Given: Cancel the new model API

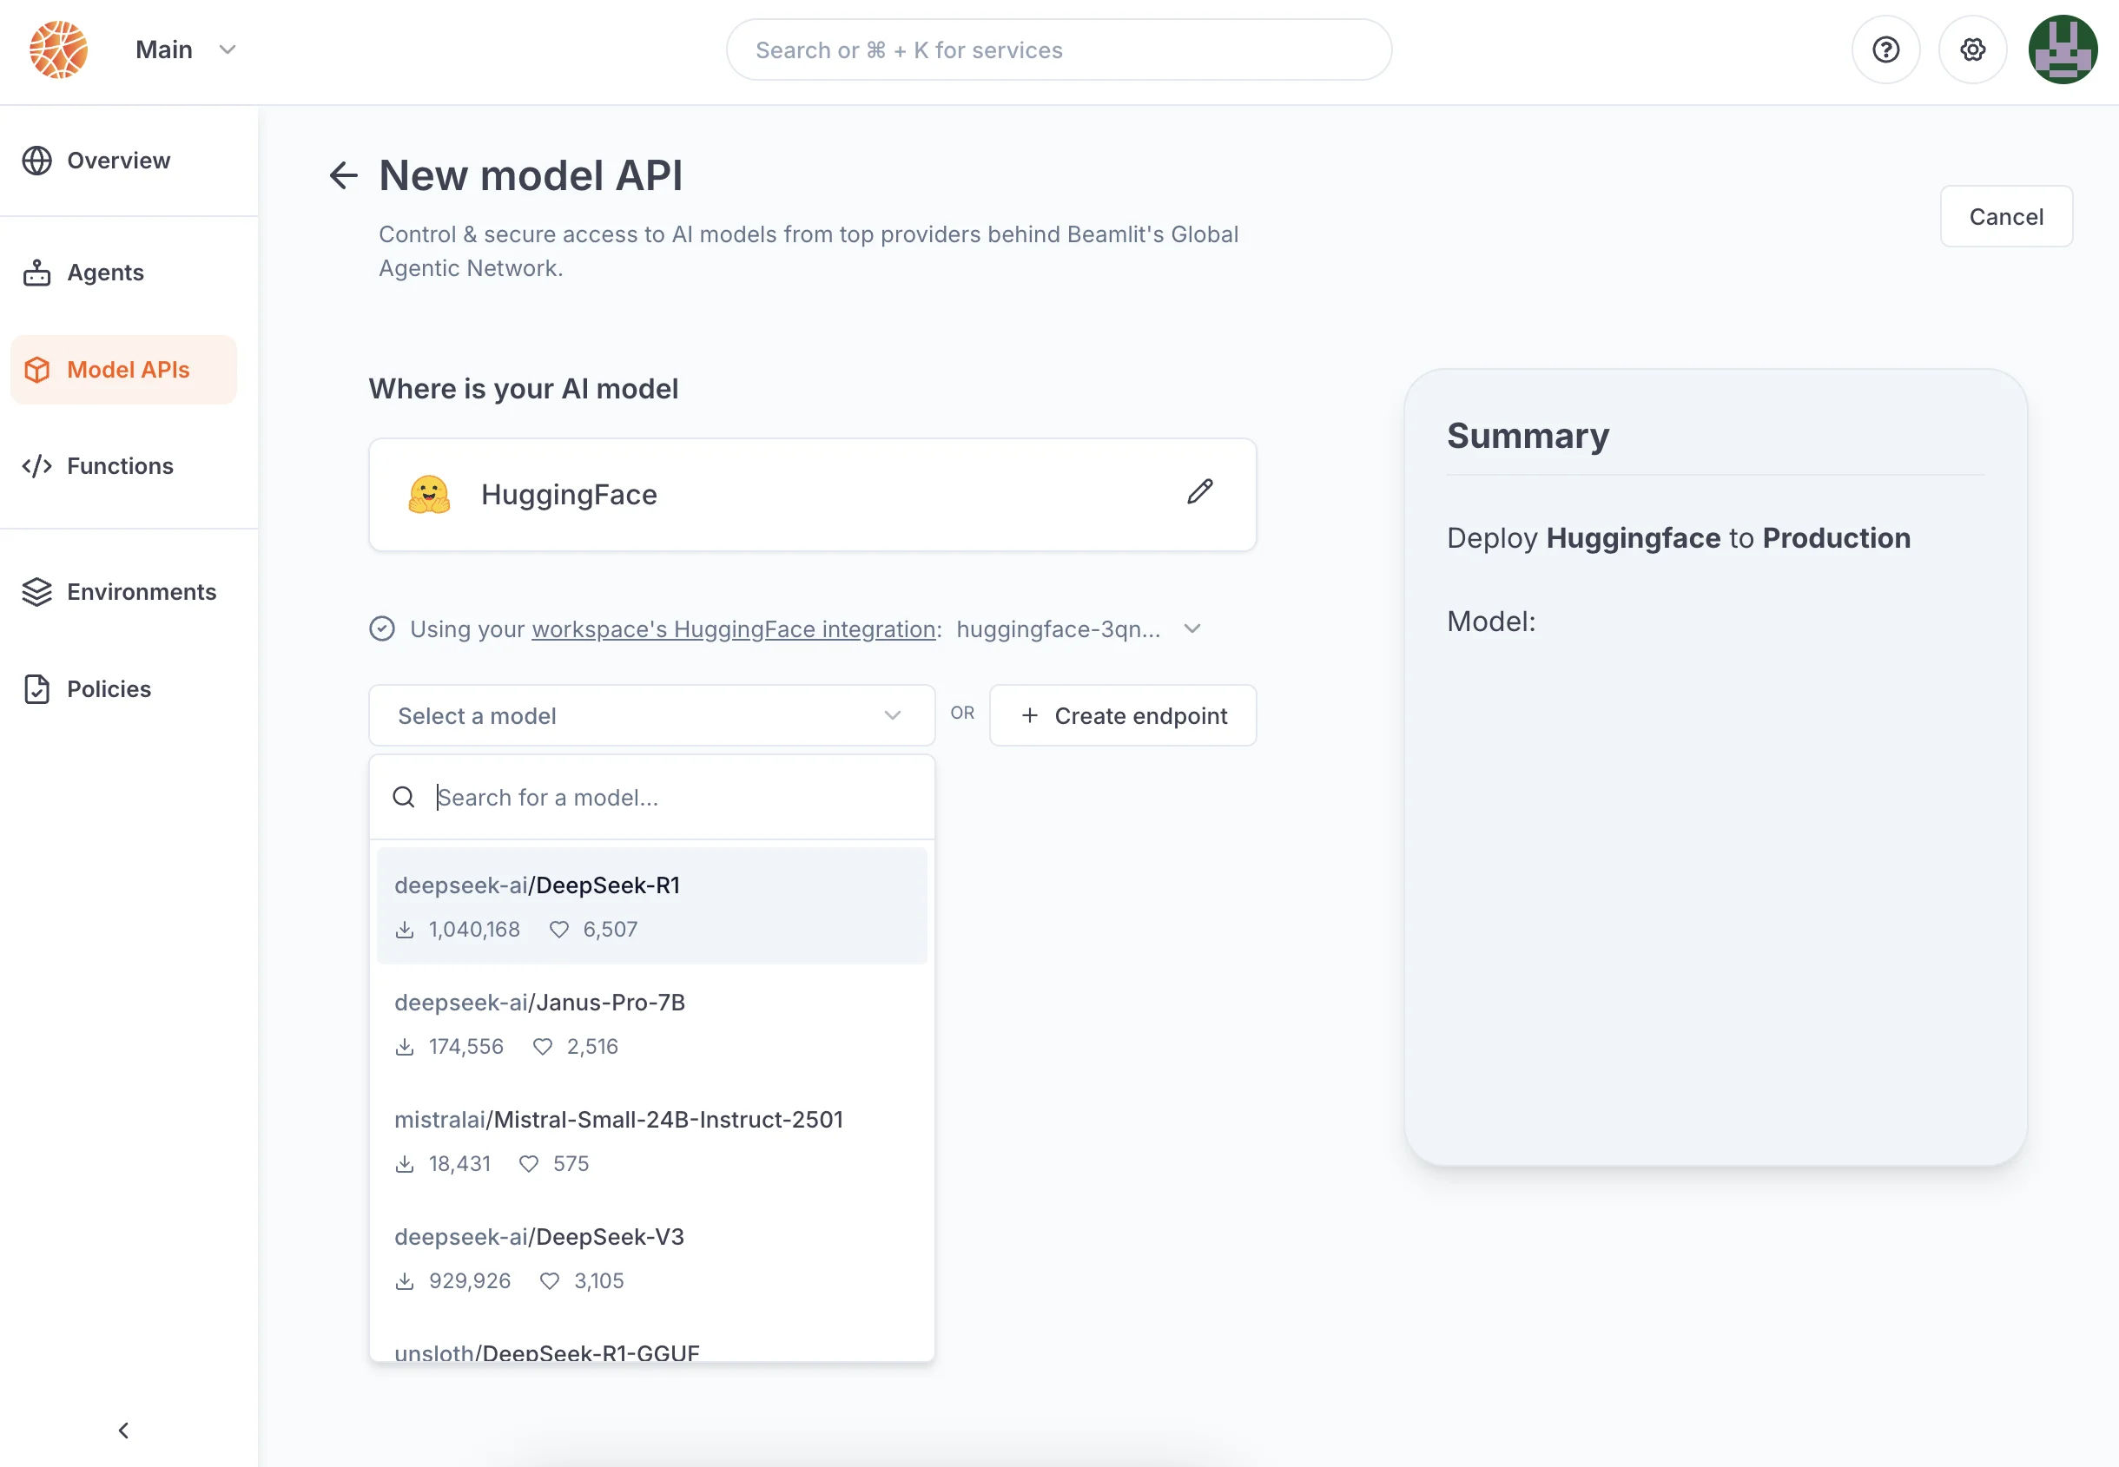Looking at the screenshot, I should coord(2006,216).
